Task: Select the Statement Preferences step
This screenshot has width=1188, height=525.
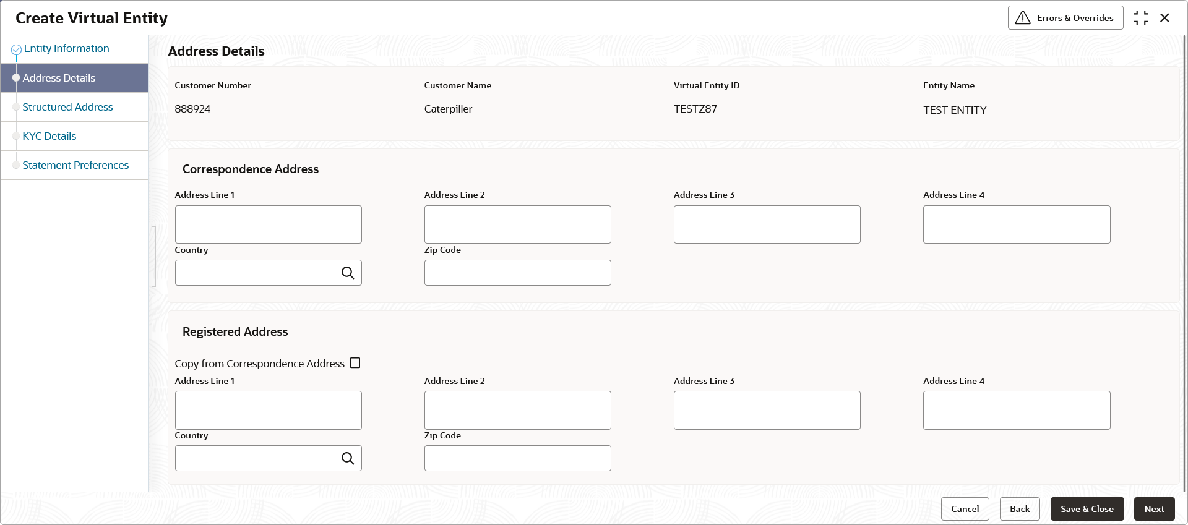Action: click(x=75, y=165)
